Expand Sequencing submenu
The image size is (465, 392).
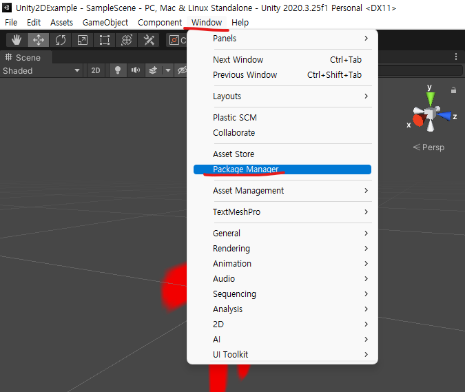coord(282,294)
